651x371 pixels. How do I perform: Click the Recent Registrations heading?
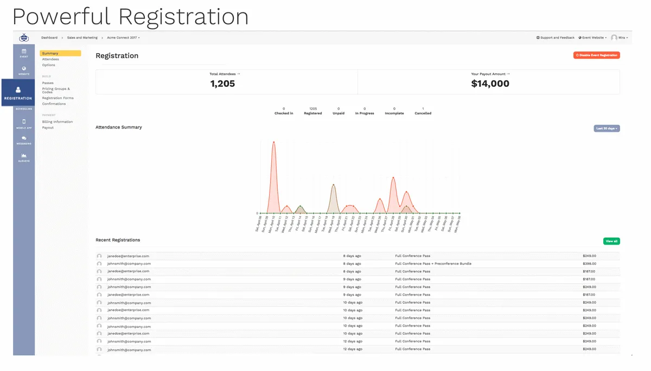click(x=118, y=240)
